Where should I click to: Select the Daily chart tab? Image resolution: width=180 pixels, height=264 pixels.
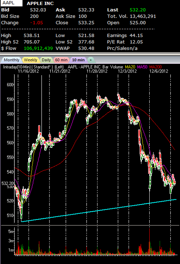(46, 60)
